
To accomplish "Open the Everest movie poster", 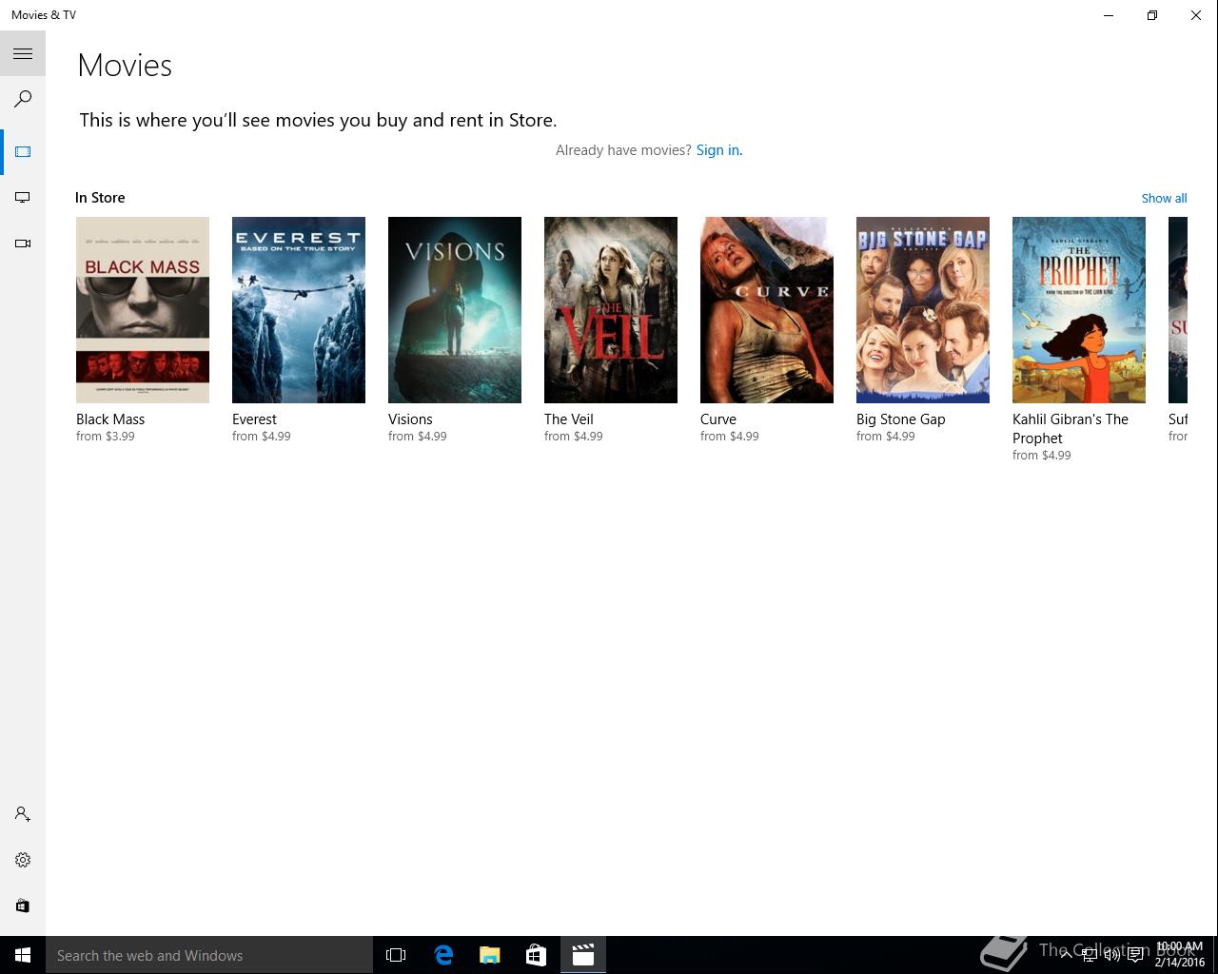I will click(299, 310).
